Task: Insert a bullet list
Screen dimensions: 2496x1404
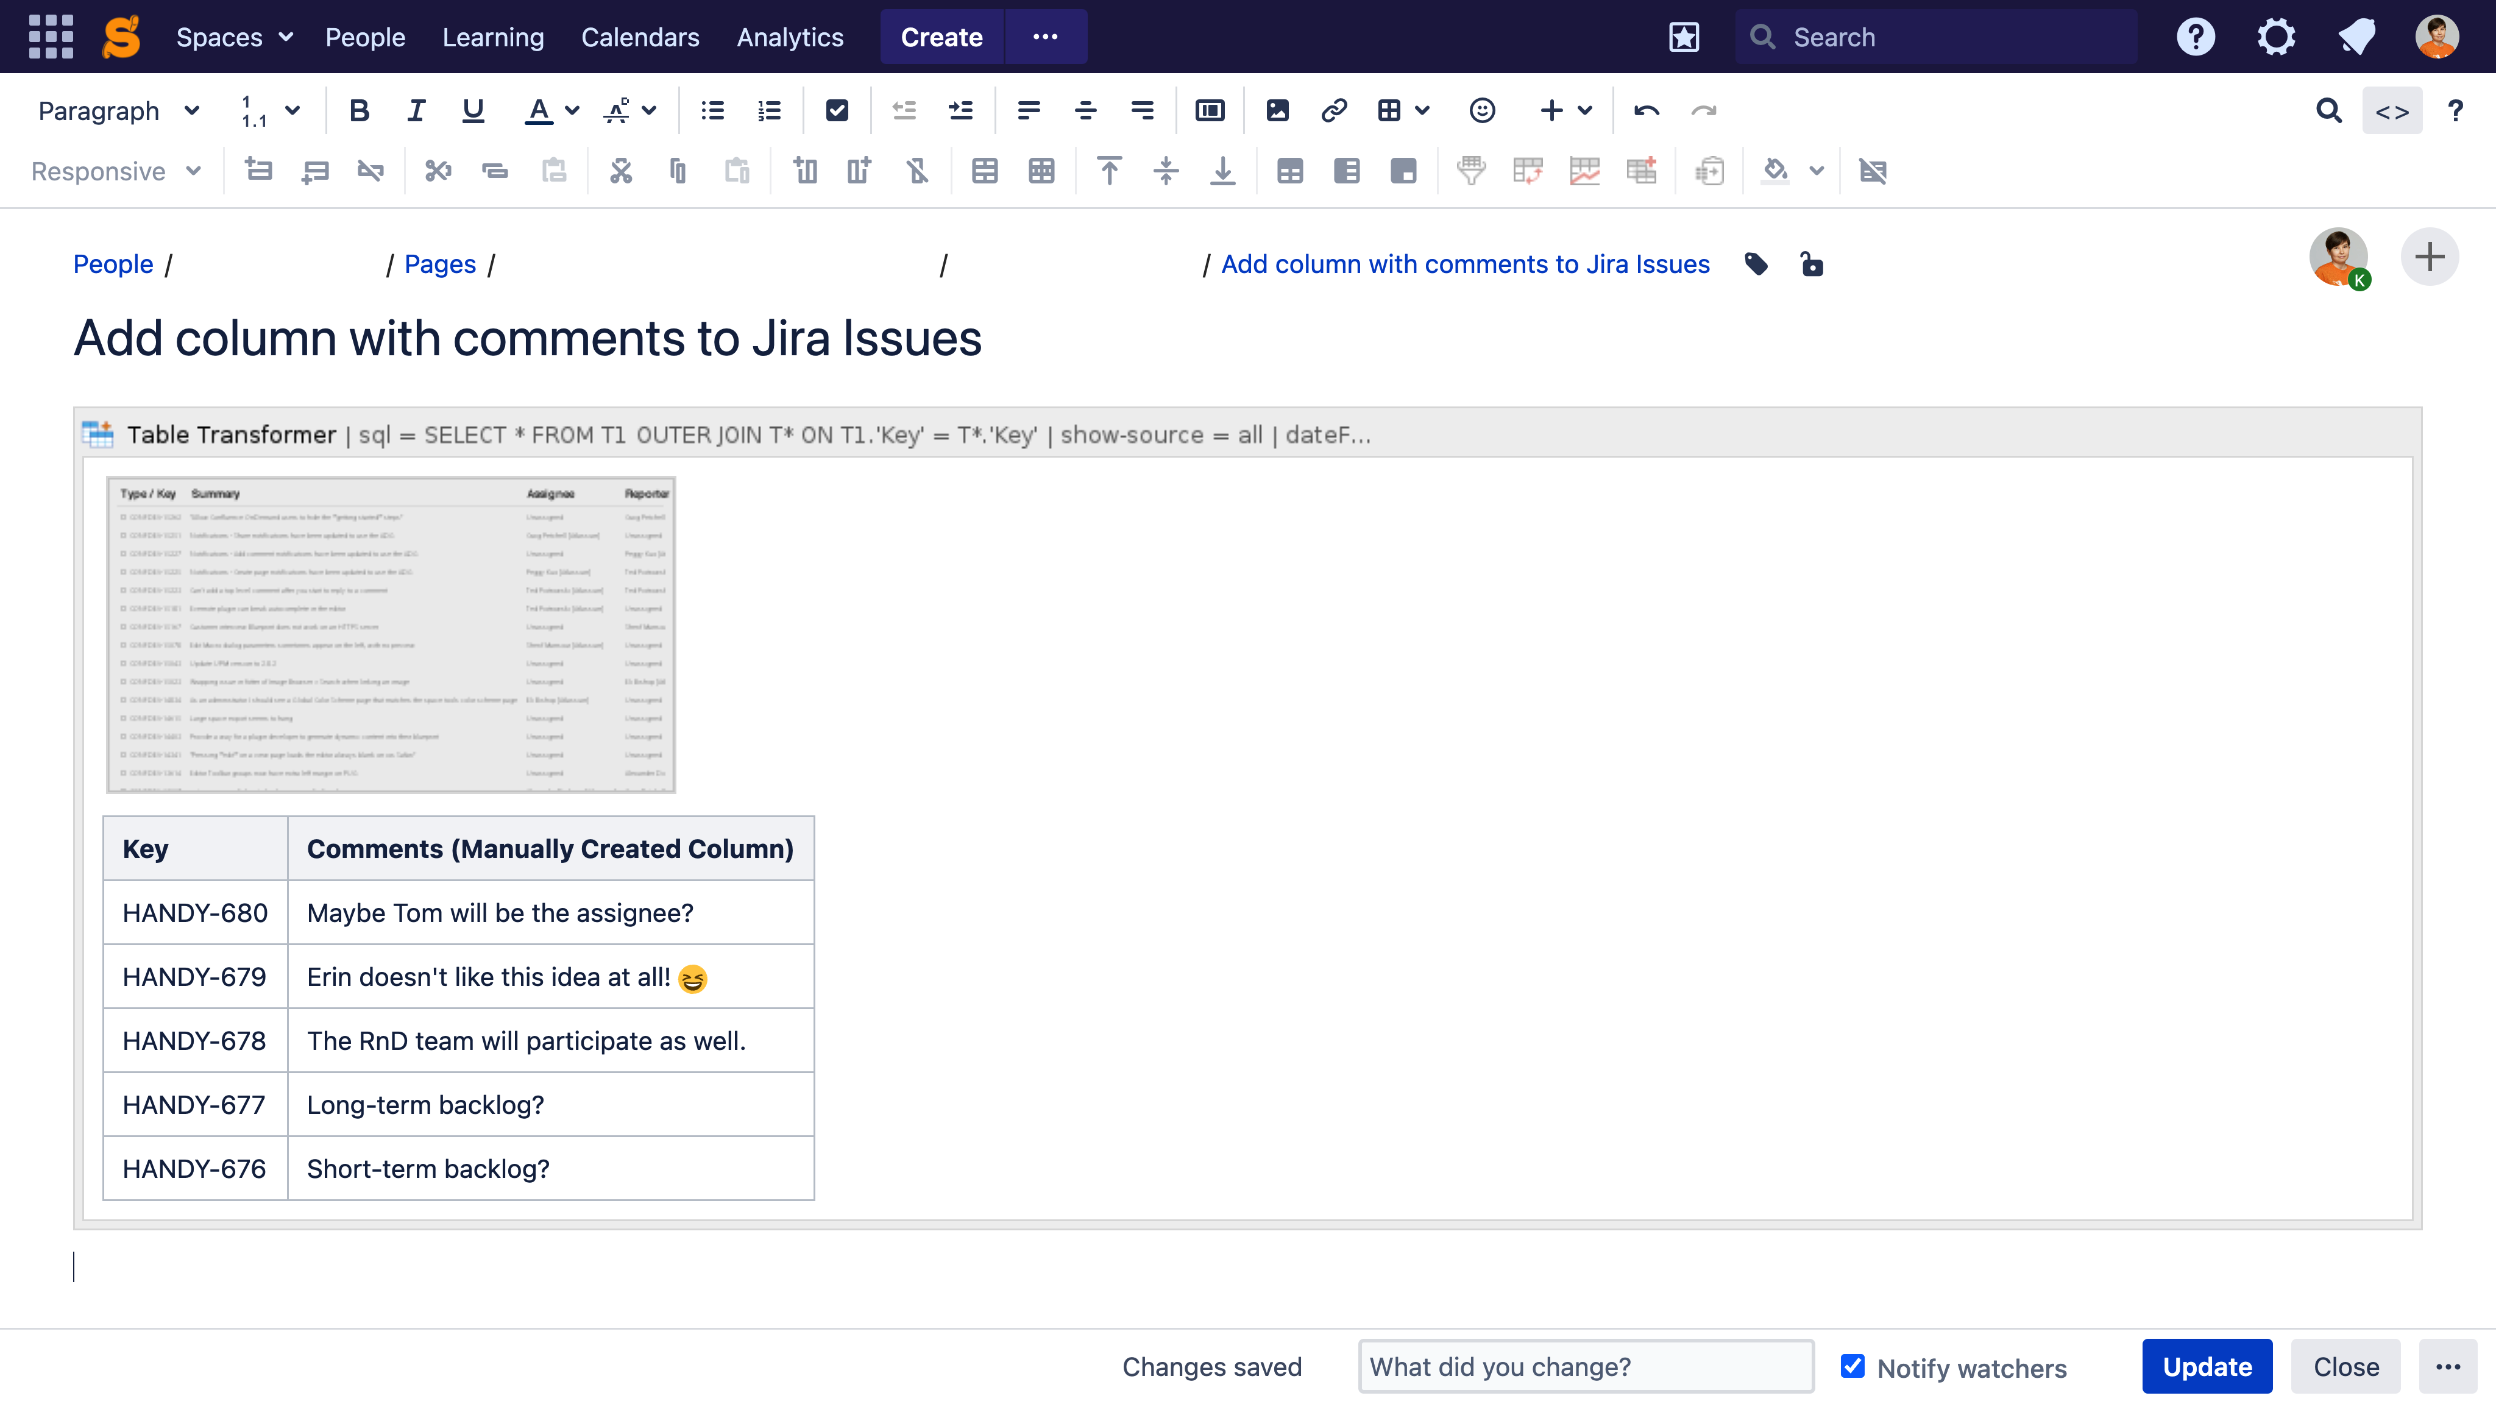Action: [713, 110]
